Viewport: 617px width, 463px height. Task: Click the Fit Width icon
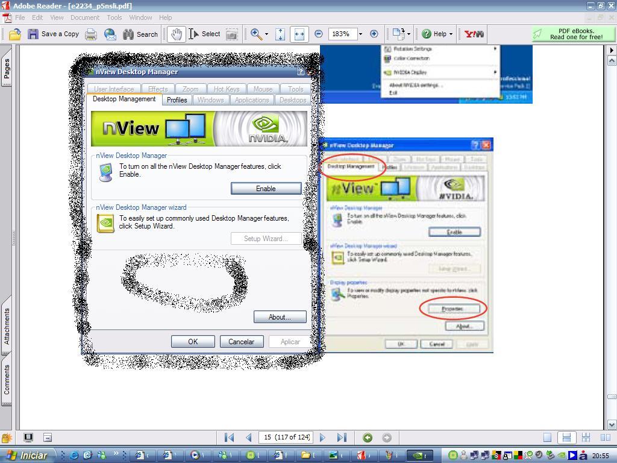click(299, 34)
